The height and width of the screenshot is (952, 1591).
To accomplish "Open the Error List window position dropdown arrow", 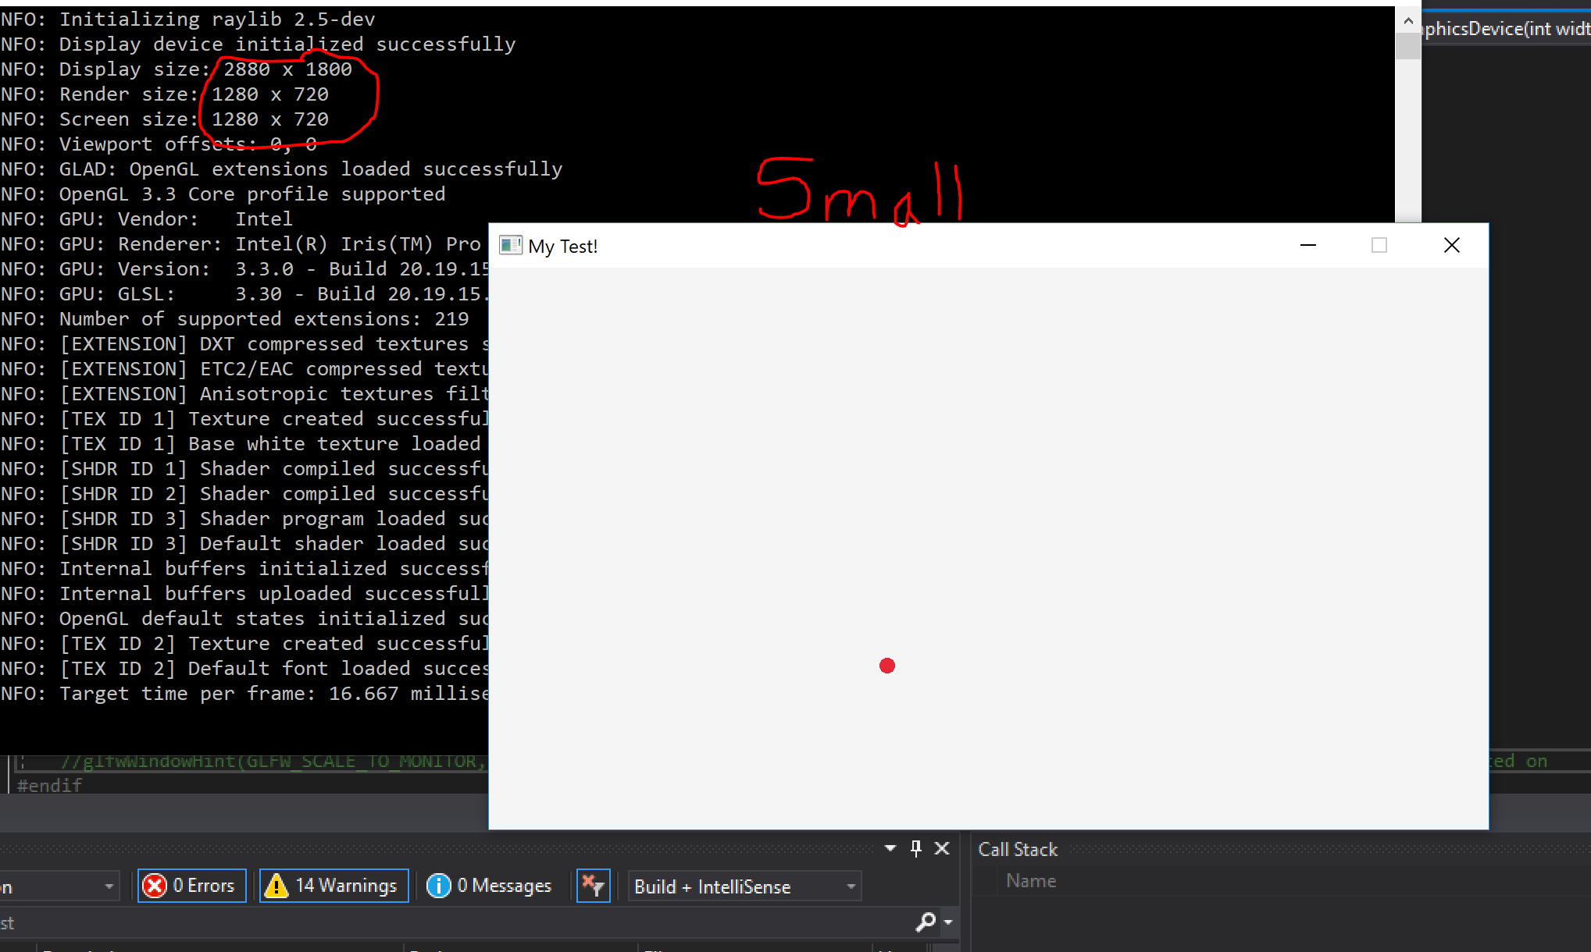I will (889, 847).
